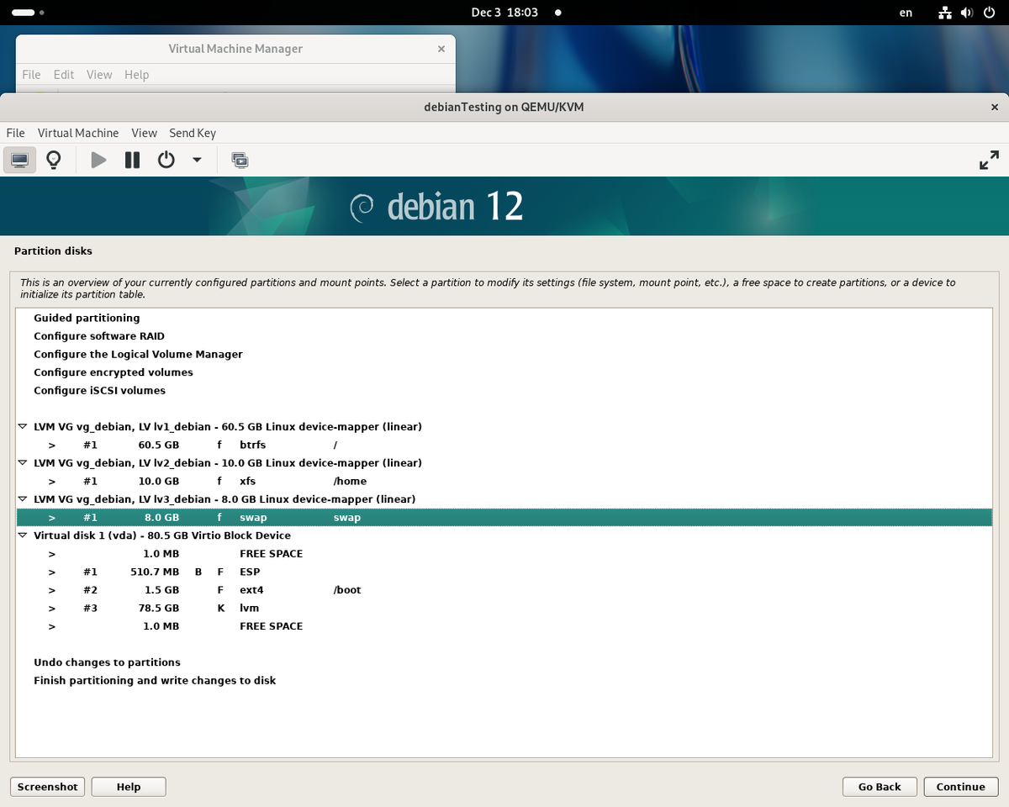Select LV lv2_debian device header row

[504, 463]
